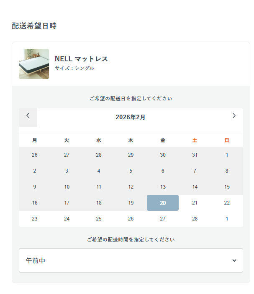This screenshot has height=294, width=254.
Task: Click the dropdown chevron beside 午前中
Action: [x=234, y=261]
